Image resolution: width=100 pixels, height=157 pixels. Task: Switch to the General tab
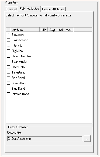click(11, 9)
